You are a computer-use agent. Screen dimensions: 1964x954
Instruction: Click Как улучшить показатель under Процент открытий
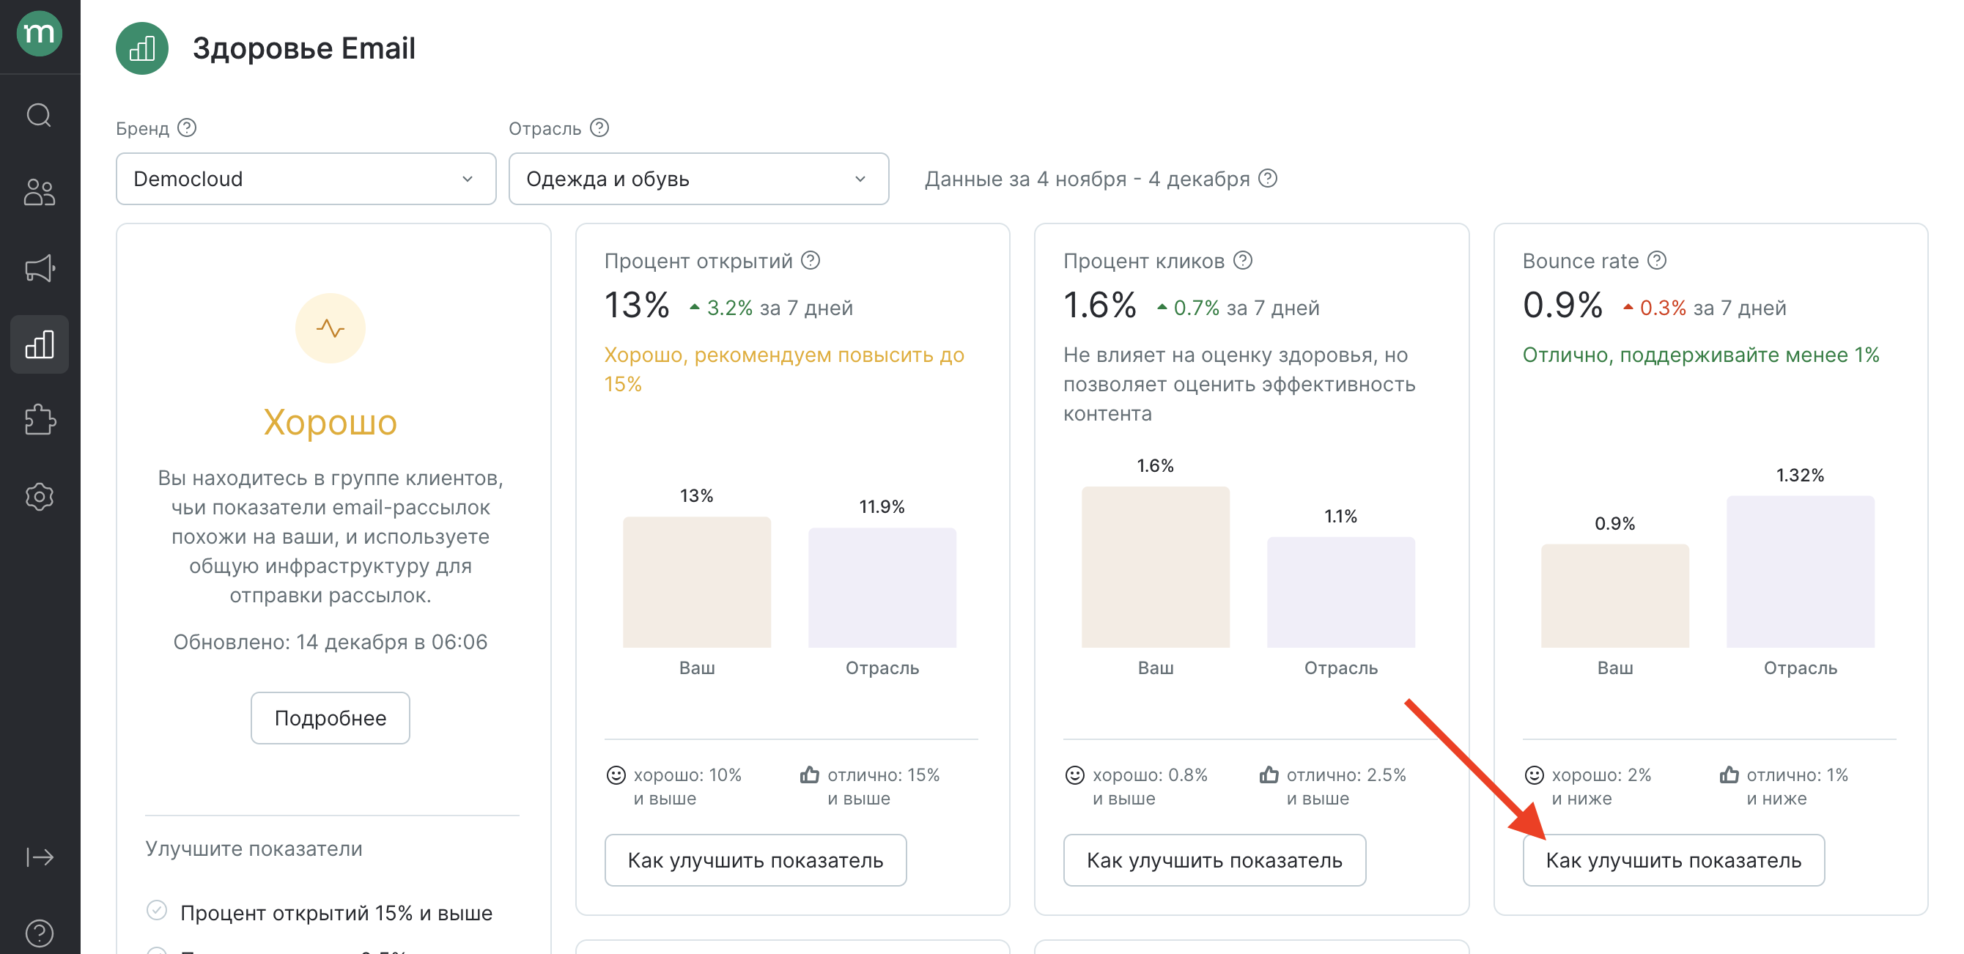pyautogui.click(x=756, y=860)
